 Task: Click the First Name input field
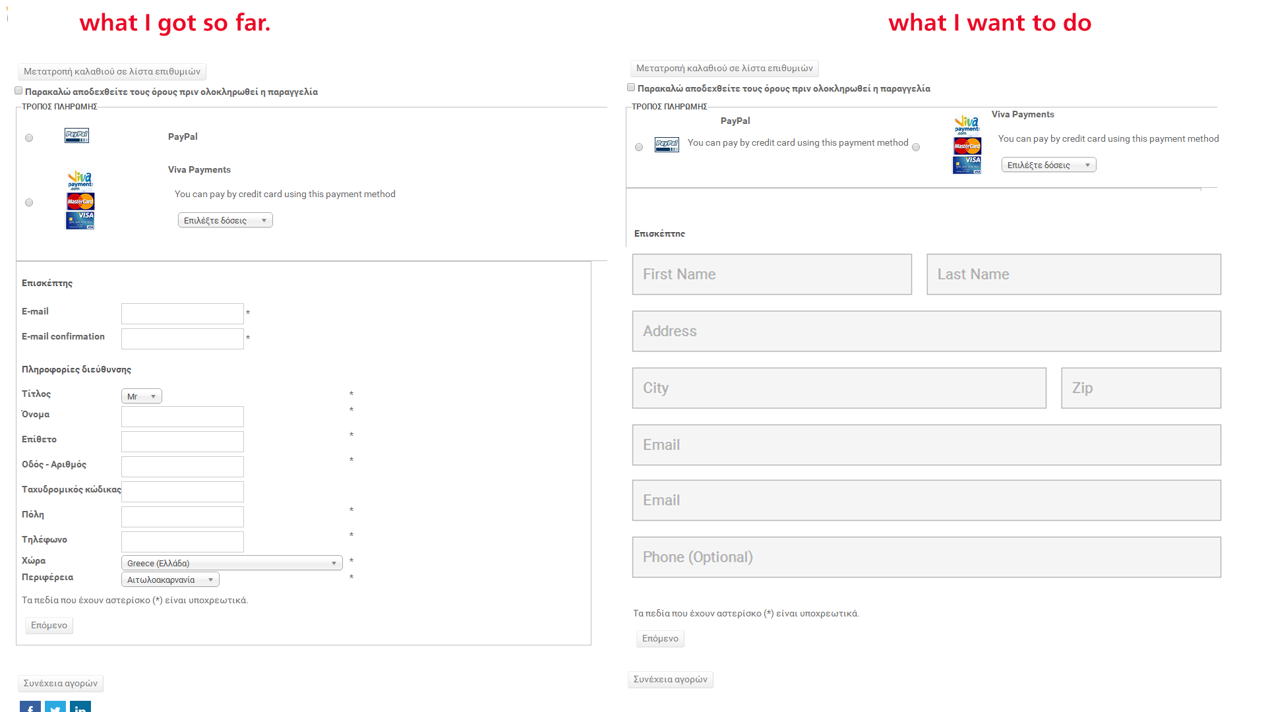coord(771,274)
